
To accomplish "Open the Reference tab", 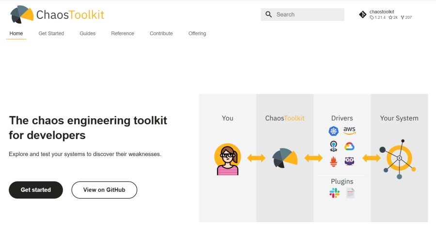I will (x=123, y=33).
